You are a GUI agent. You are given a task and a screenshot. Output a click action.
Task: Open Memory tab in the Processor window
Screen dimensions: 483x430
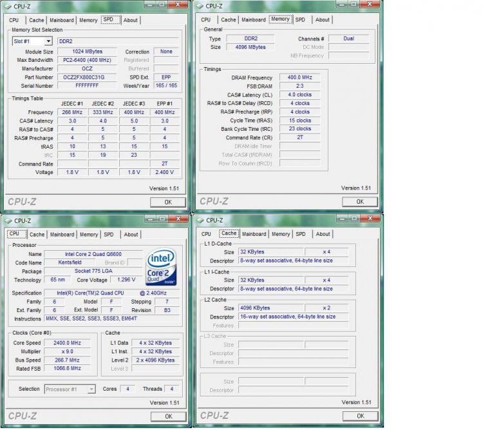click(x=89, y=235)
